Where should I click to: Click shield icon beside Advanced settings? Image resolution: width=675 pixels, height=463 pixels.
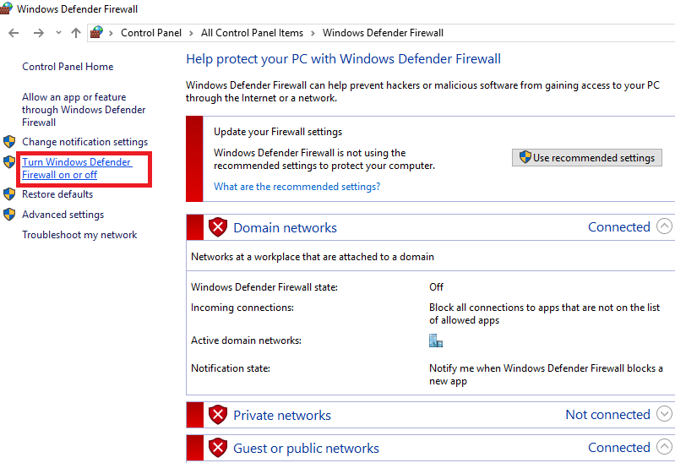tap(9, 214)
